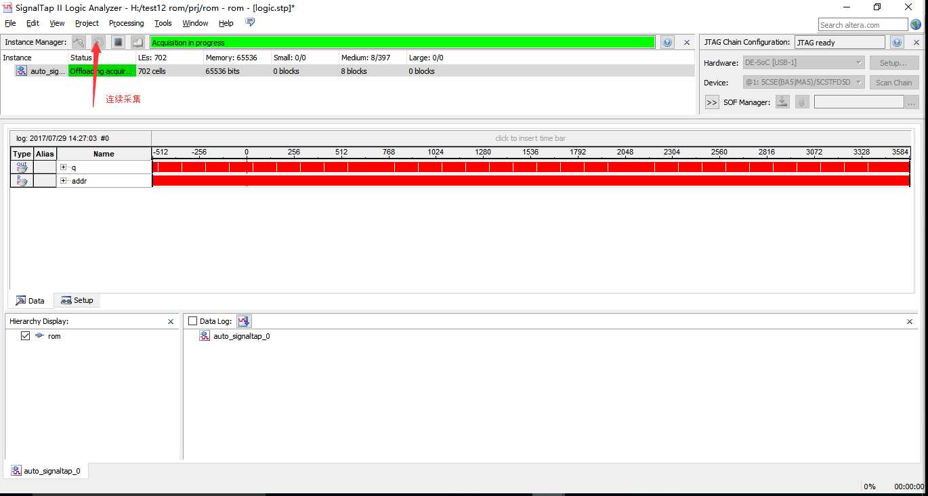Click the 0 mark on the time ruler
The height and width of the screenshot is (496, 928).
(247, 152)
